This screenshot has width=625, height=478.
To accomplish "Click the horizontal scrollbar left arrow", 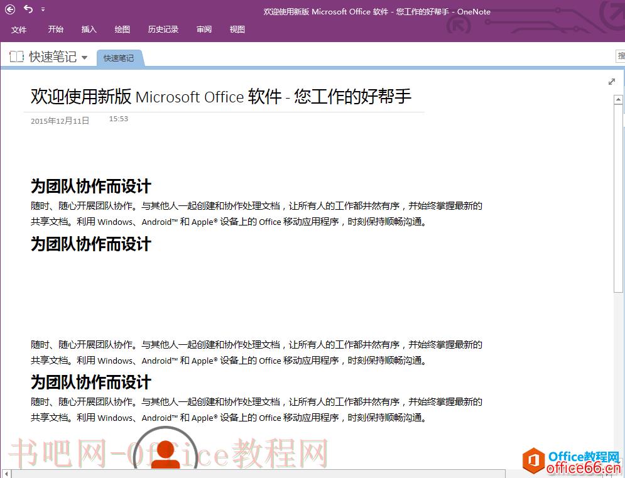I will (x=6, y=474).
